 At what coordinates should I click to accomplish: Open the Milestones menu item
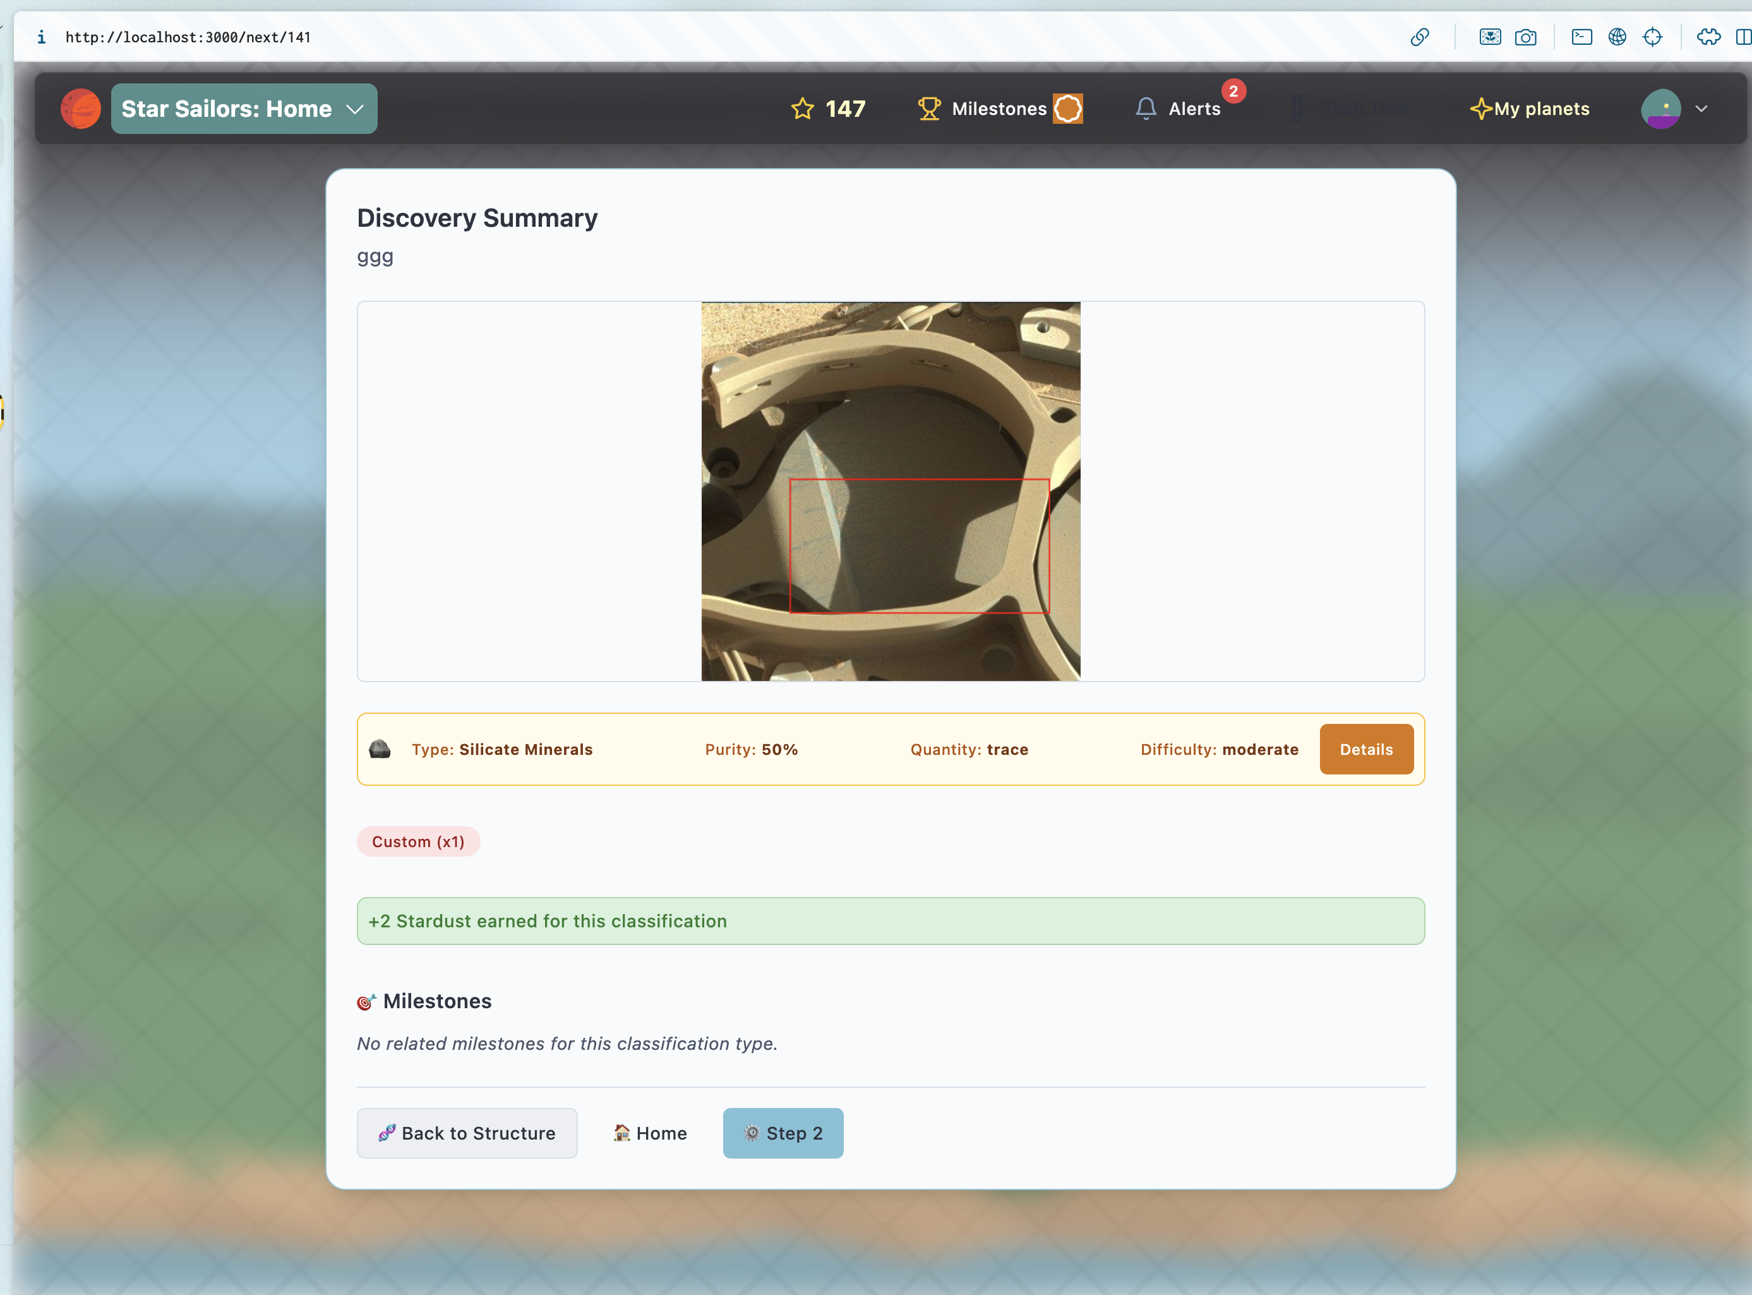pyautogui.click(x=999, y=108)
